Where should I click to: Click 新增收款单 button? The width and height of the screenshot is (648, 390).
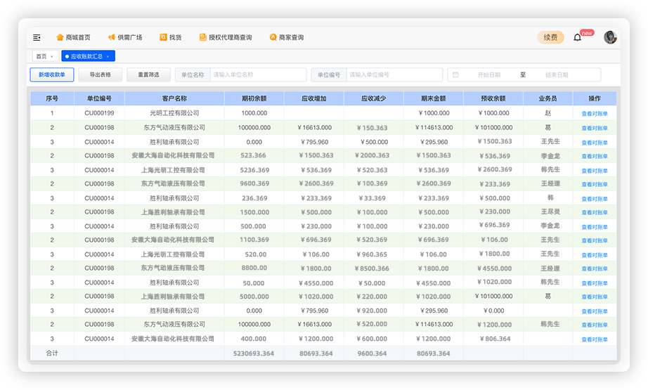pyautogui.click(x=52, y=74)
